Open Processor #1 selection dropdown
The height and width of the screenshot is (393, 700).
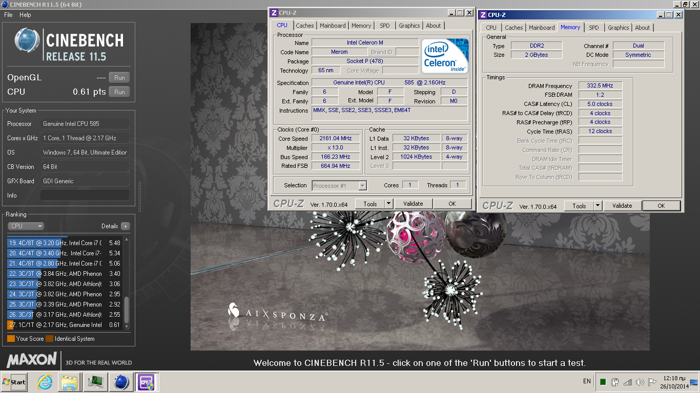(x=339, y=186)
